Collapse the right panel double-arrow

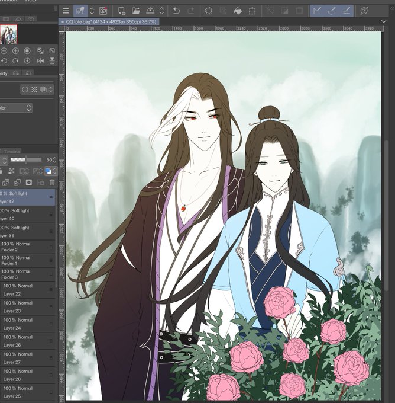pyautogui.click(x=392, y=8)
